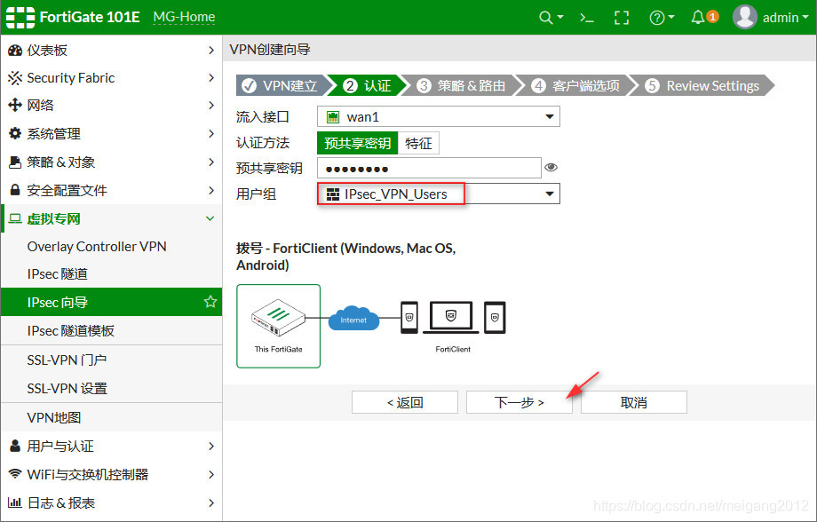Click the FortiGate device diagram image
The image size is (817, 522).
coord(278,326)
